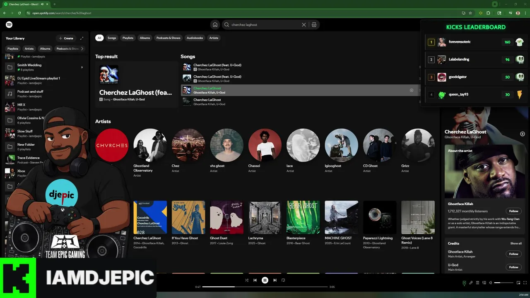The image size is (530, 298).
Task: Add highlighted Cherchez LaGhost row to library
Action: click(x=412, y=90)
